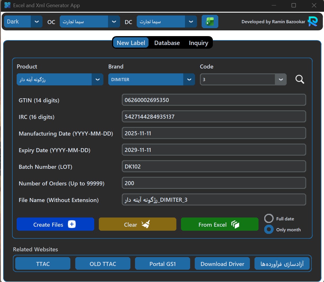Expand the OC company dropdown

(x=114, y=22)
